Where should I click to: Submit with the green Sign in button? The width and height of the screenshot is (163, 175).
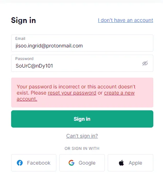pyautogui.click(x=82, y=119)
